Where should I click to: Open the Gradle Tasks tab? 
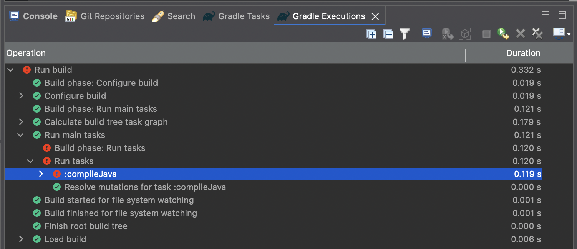tap(237, 16)
